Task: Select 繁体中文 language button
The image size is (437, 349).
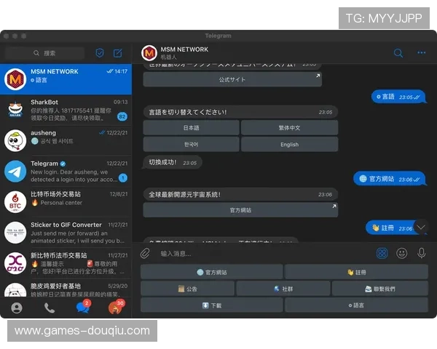Action: 289,128
